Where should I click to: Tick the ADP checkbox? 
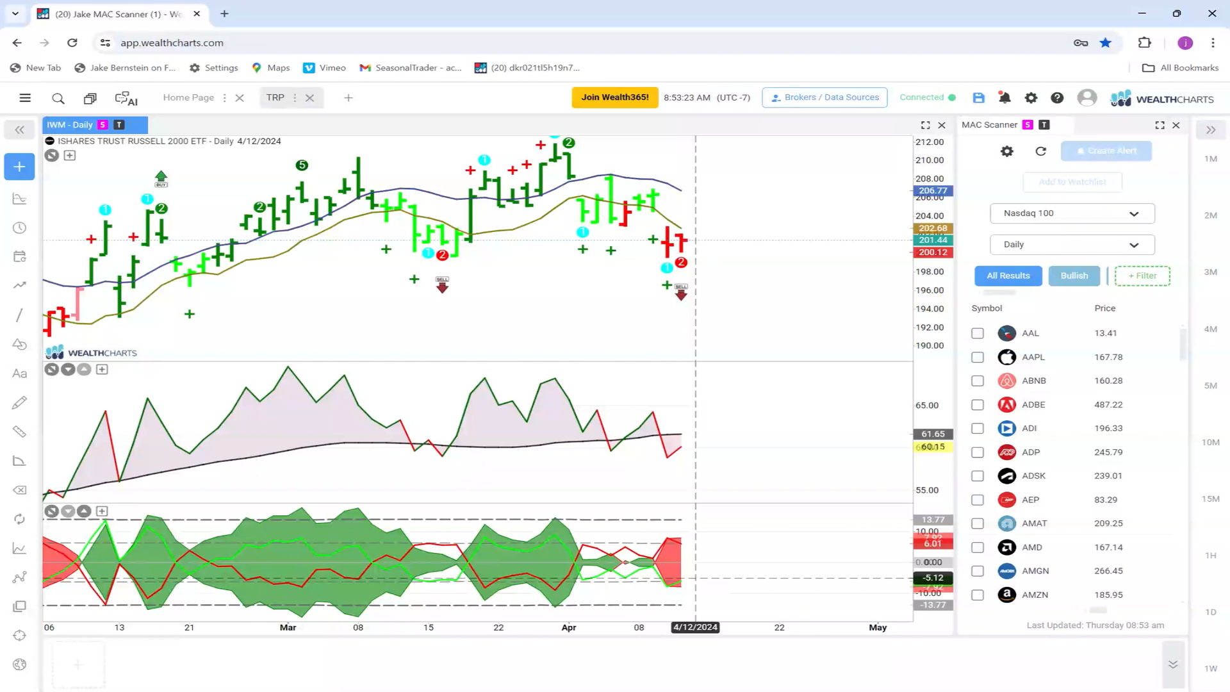click(x=977, y=452)
